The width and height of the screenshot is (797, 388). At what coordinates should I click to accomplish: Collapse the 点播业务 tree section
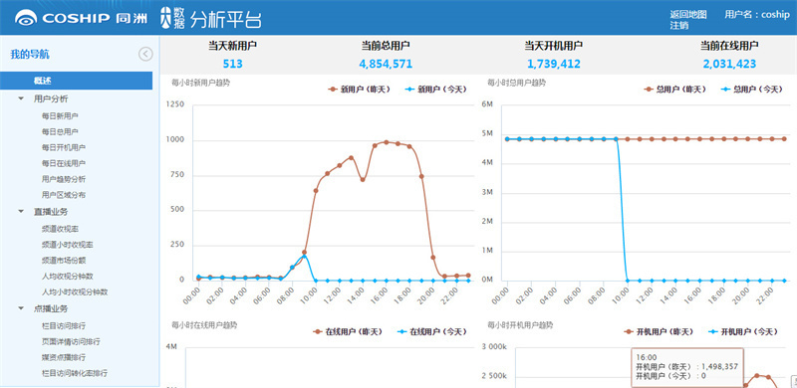point(21,308)
